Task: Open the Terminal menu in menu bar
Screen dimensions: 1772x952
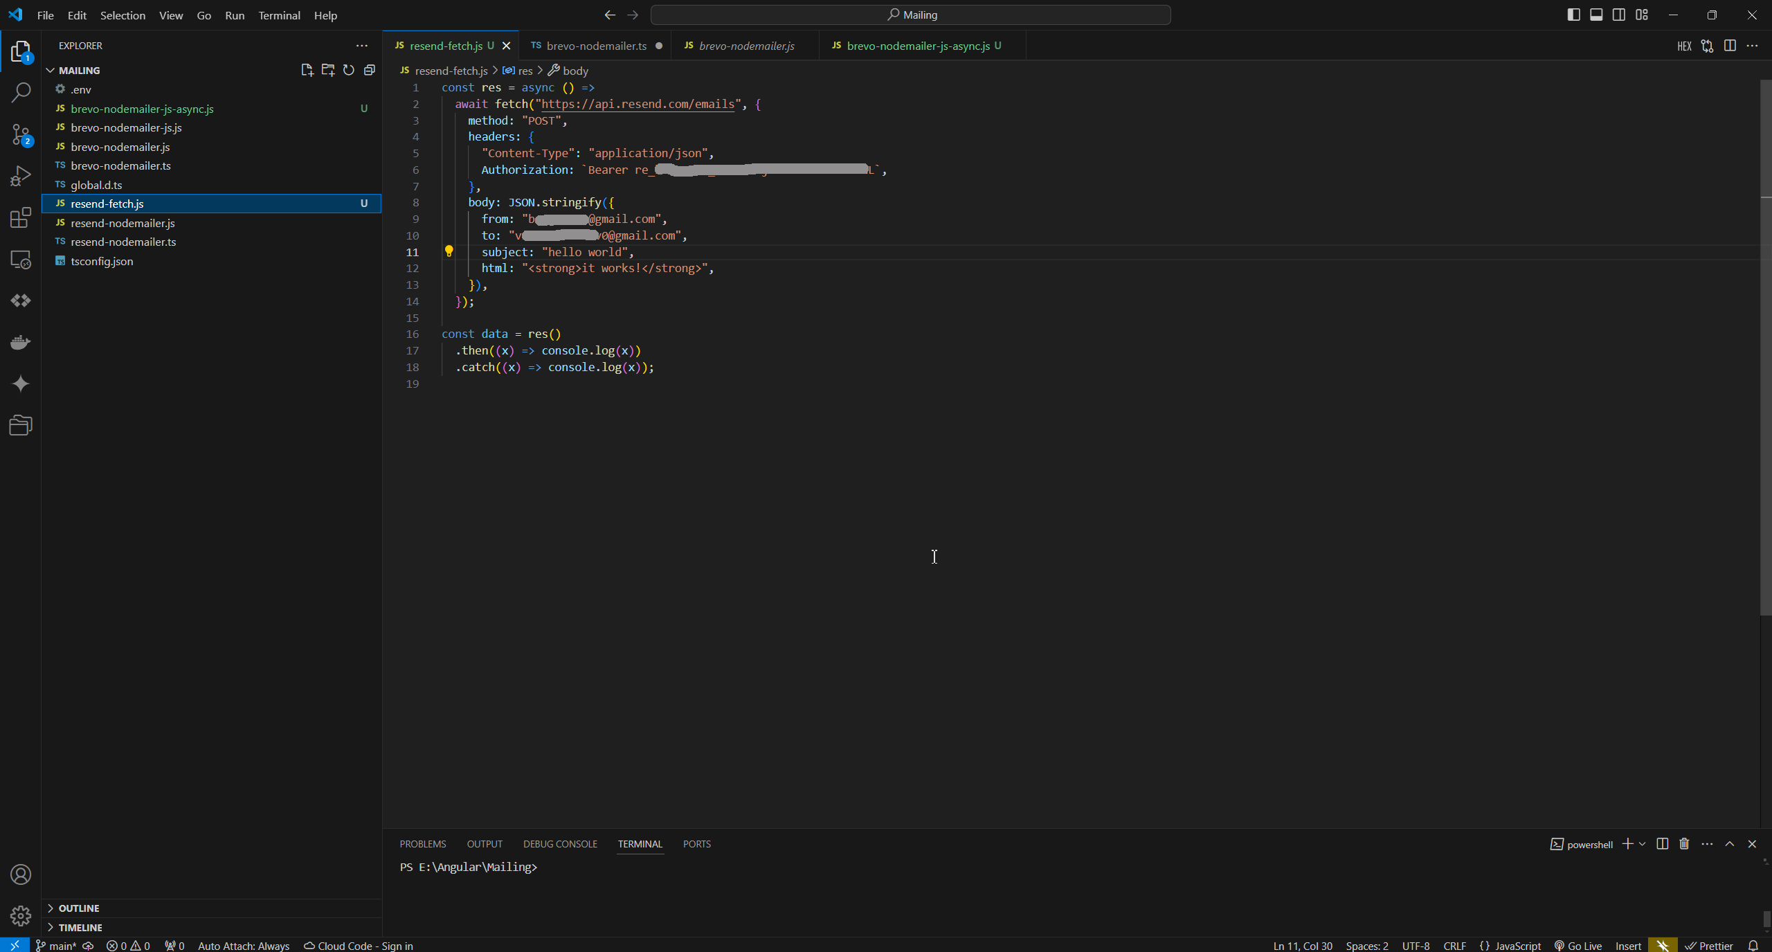Action: [279, 15]
